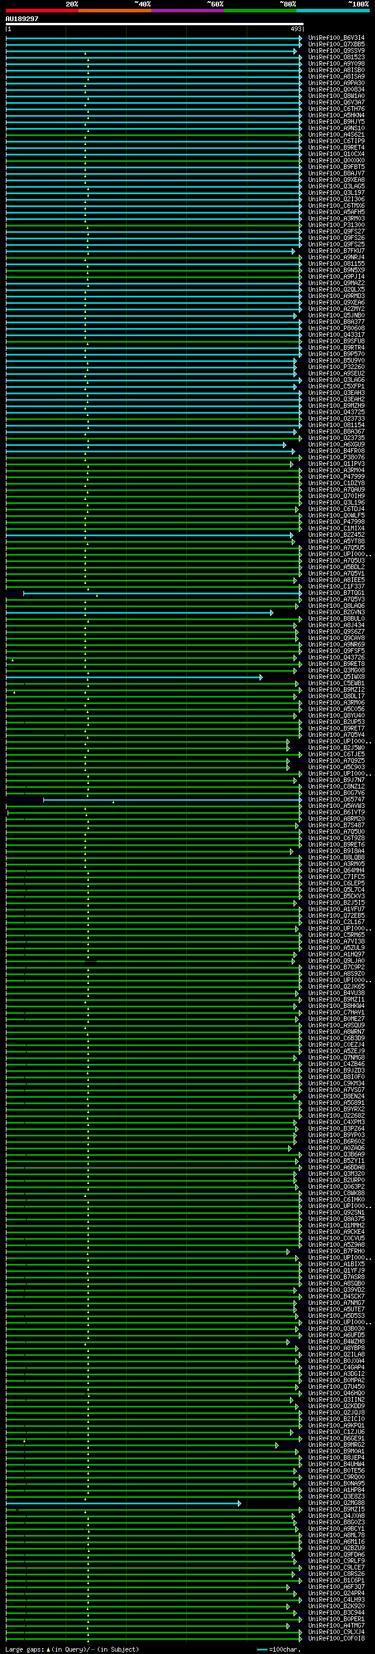Select the label UniRef100_C6TH76
Screen dimensions: 375x1654
pos(336,109)
